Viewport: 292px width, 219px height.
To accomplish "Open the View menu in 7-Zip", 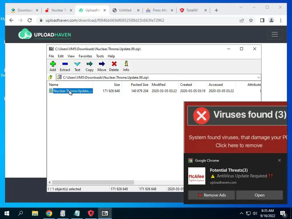I will (x=71, y=56).
